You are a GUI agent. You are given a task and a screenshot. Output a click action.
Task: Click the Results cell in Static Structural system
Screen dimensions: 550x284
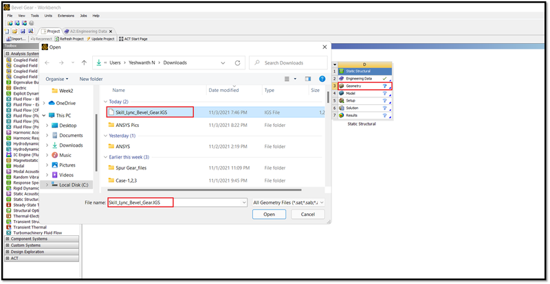pyautogui.click(x=365, y=115)
